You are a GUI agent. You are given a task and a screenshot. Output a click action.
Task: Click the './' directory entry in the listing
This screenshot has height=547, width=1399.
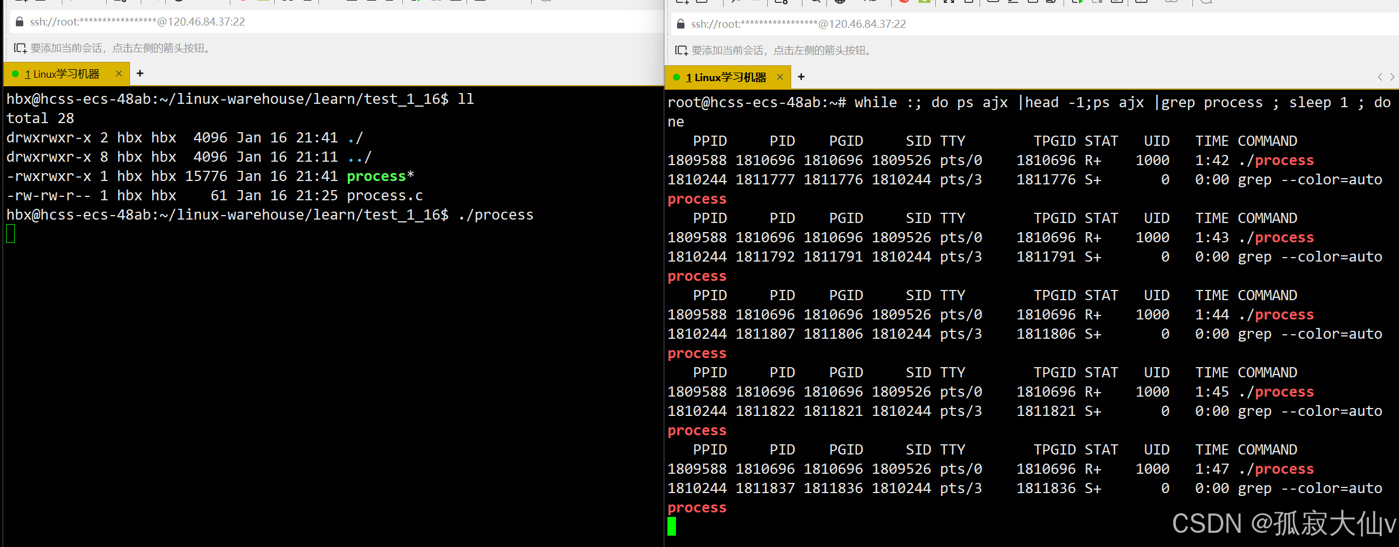(355, 138)
